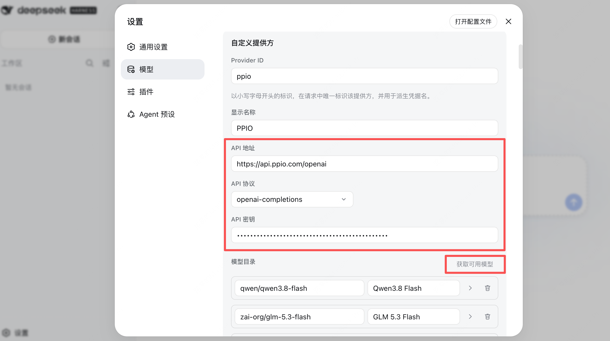Click the agent icon beside Agent 预设
This screenshot has height=341, width=610.
click(x=131, y=114)
